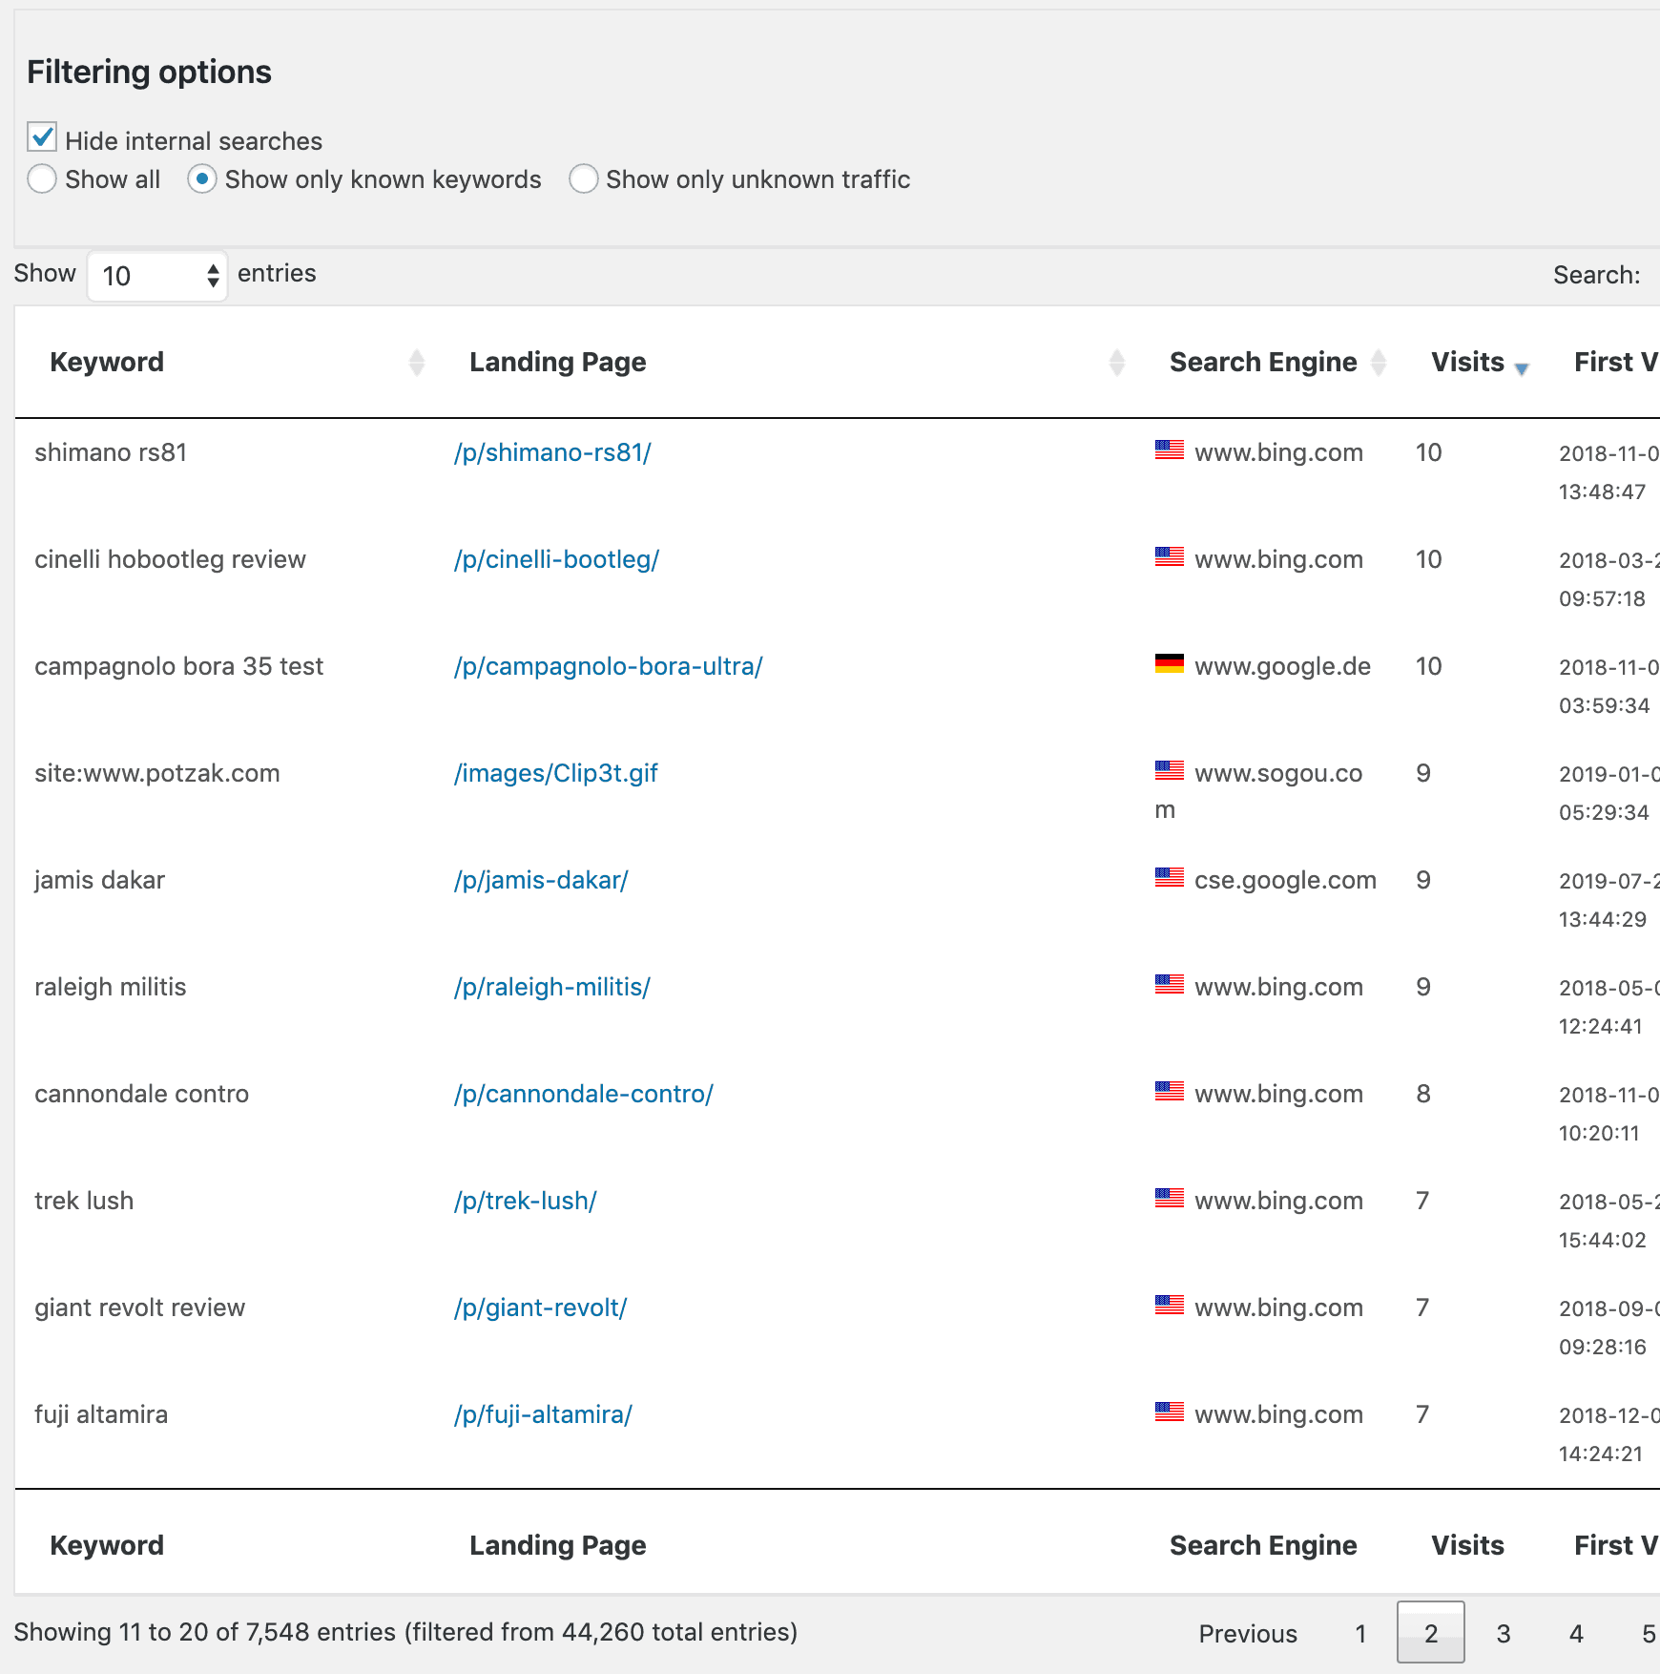Select keyword 'giant revolt review'

click(139, 1308)
